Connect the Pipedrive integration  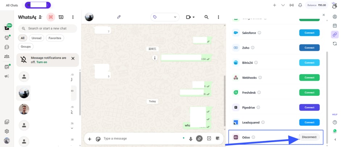click(x=309, y=107)
